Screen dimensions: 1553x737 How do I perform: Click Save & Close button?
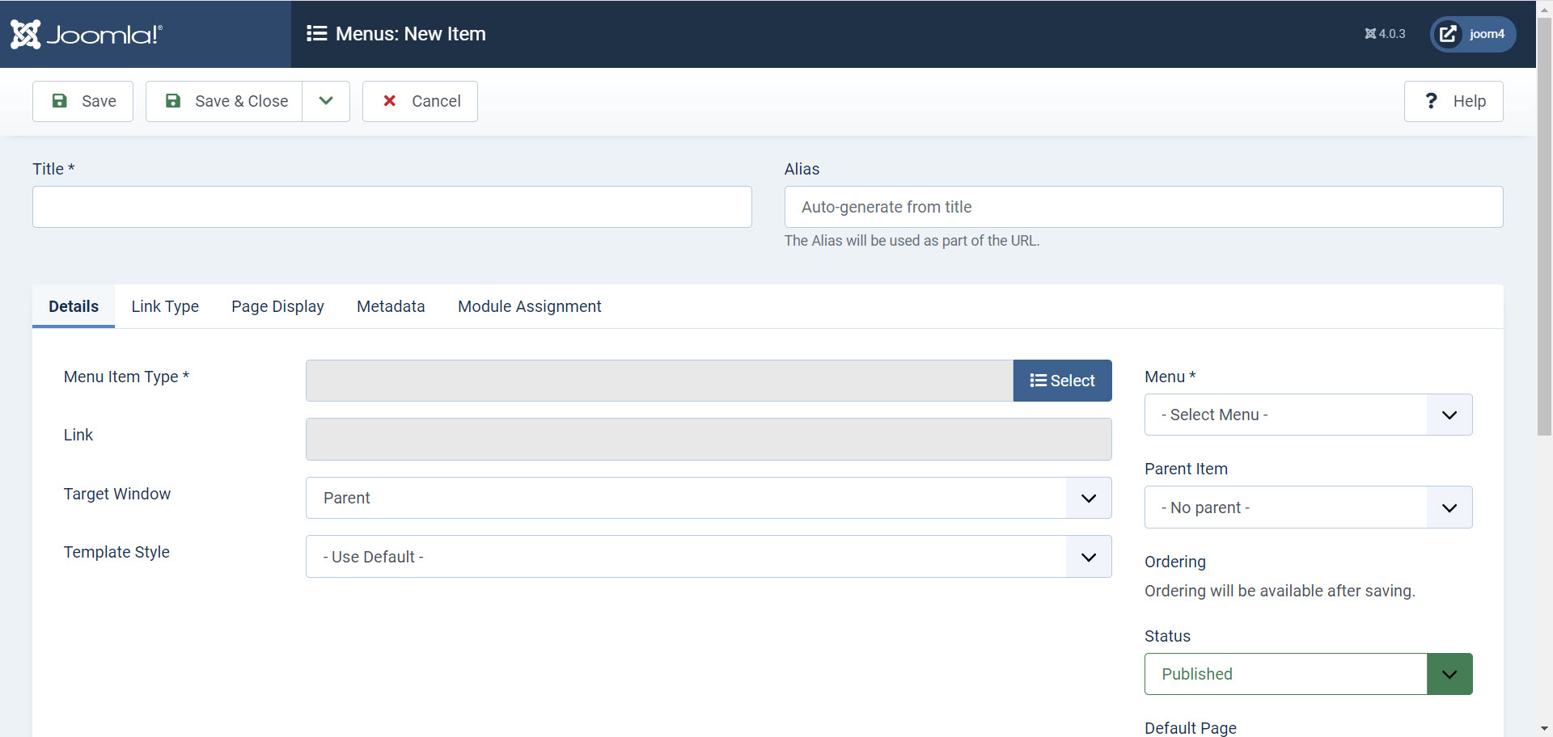225,101
